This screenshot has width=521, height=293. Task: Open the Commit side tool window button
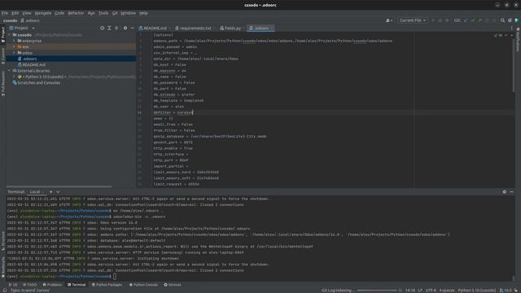pyautogui.click(x=3, y=56)
